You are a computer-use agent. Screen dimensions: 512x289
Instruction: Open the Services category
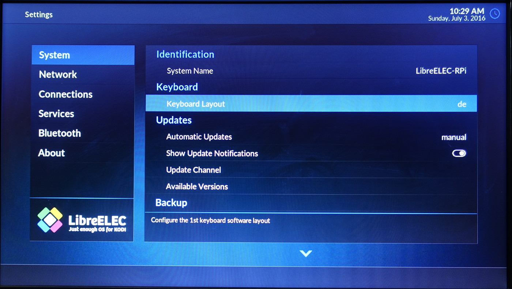83,114
